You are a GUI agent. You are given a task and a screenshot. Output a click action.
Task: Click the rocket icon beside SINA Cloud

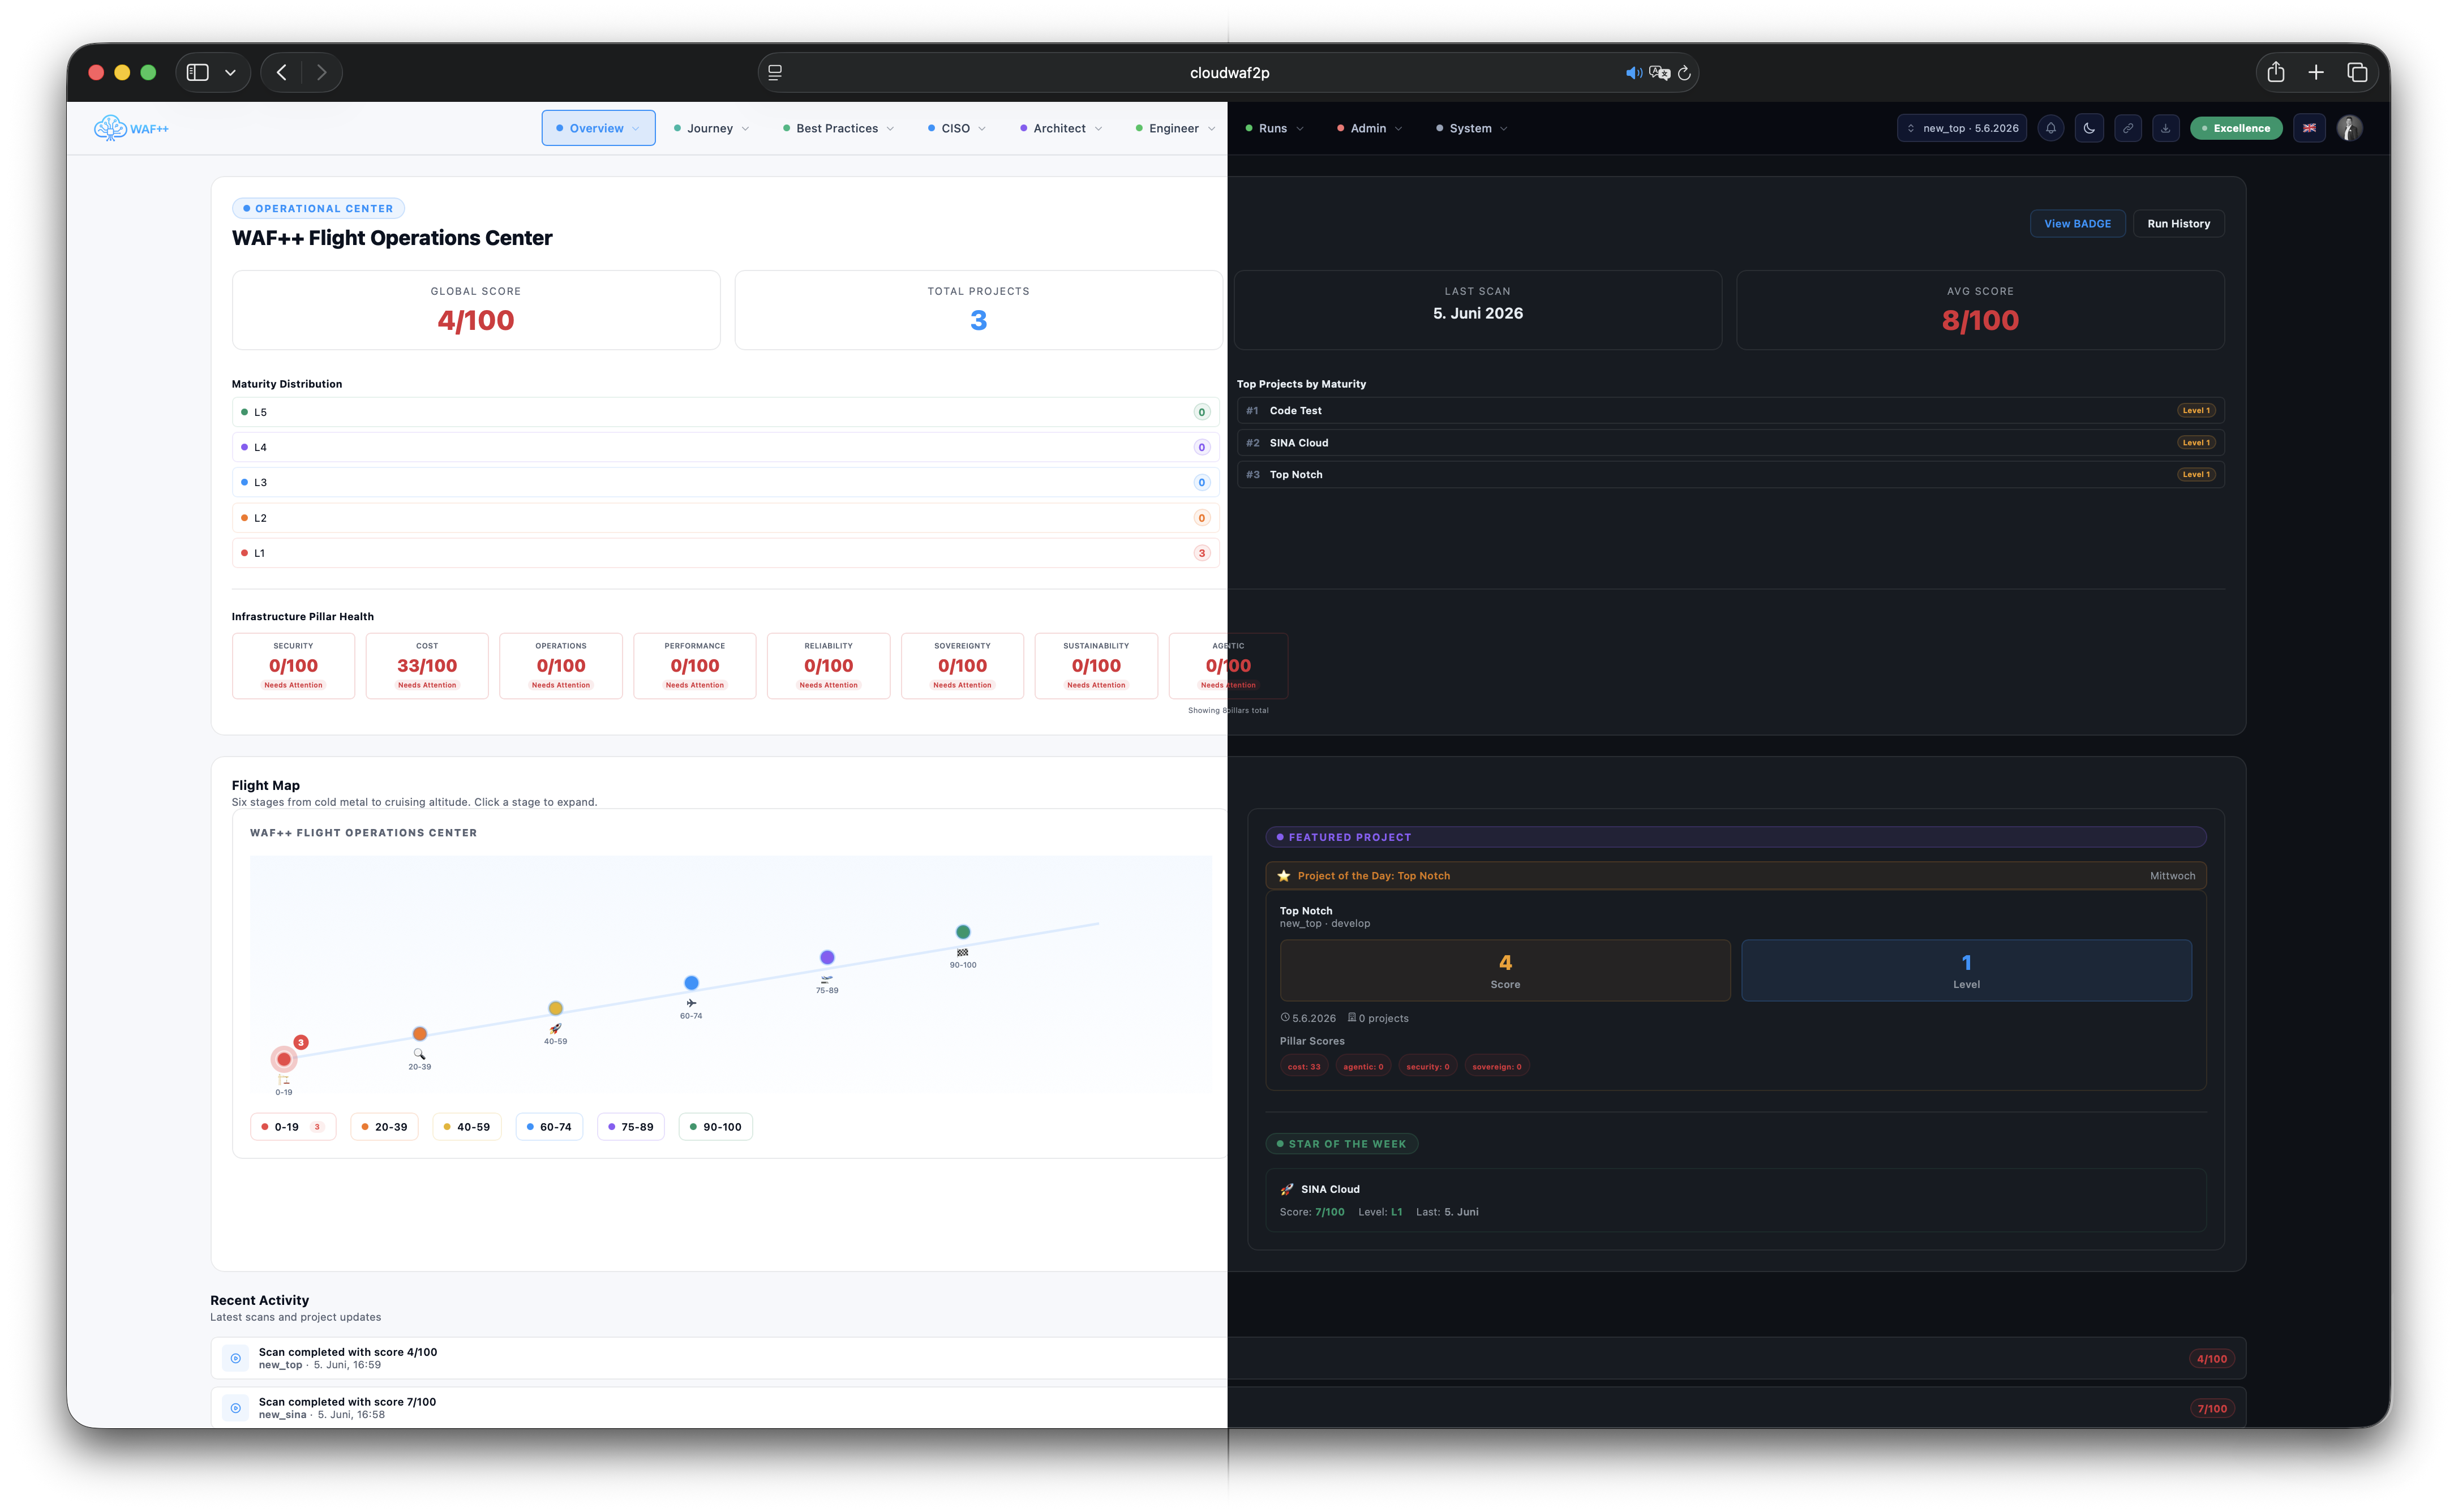pyautogui.click(x=1287, y=1189)
